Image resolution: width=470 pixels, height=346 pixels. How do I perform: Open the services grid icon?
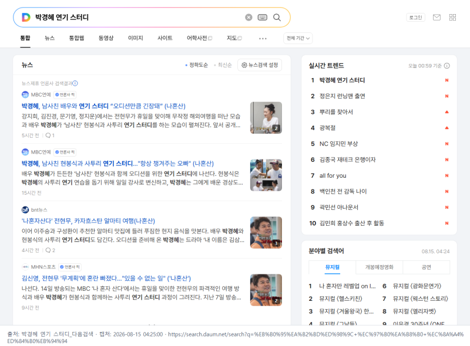452,18
